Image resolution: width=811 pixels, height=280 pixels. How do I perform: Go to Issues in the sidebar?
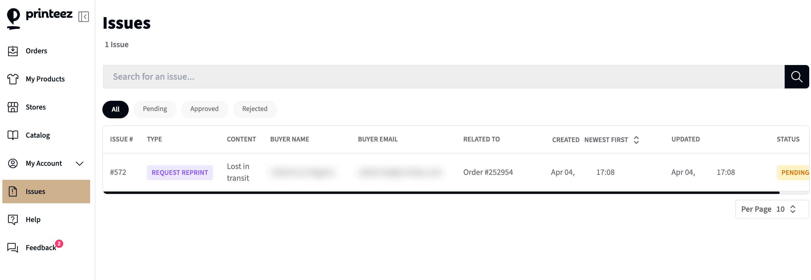click(x=46, y=191)
